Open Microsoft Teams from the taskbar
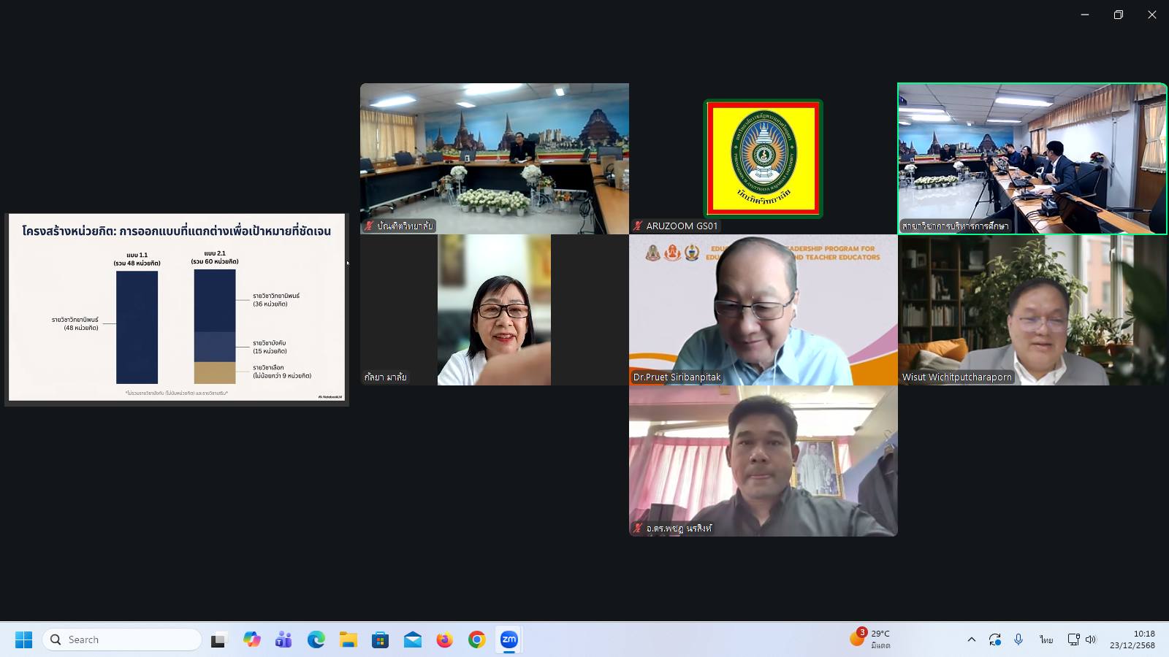Viewport: 1169px width, 657px height. [x=283, y=639]
